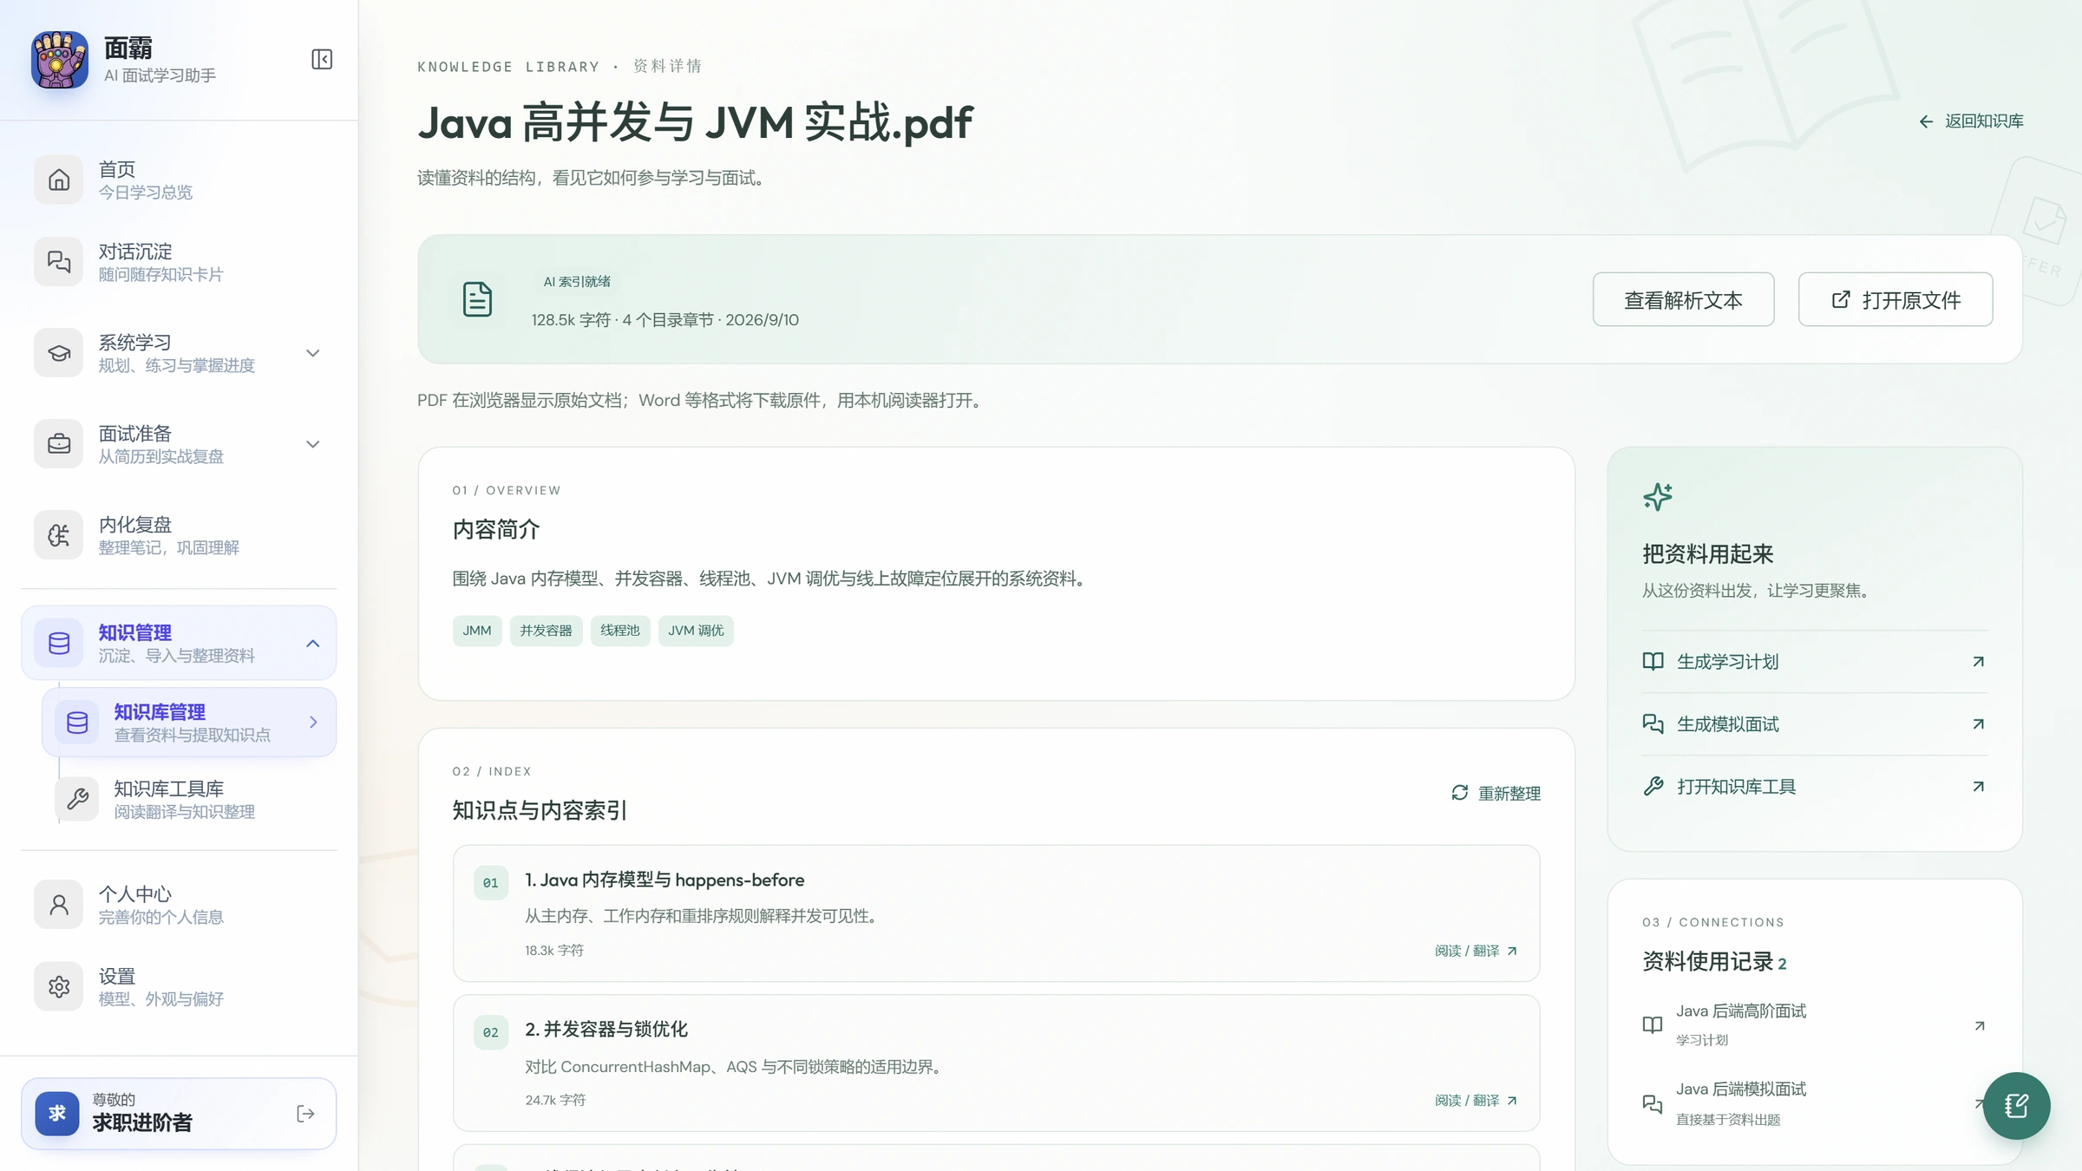Click the 面试准备 briefcase icon
Viewport: 2082px width, 1171px height.
click(59, 443)
